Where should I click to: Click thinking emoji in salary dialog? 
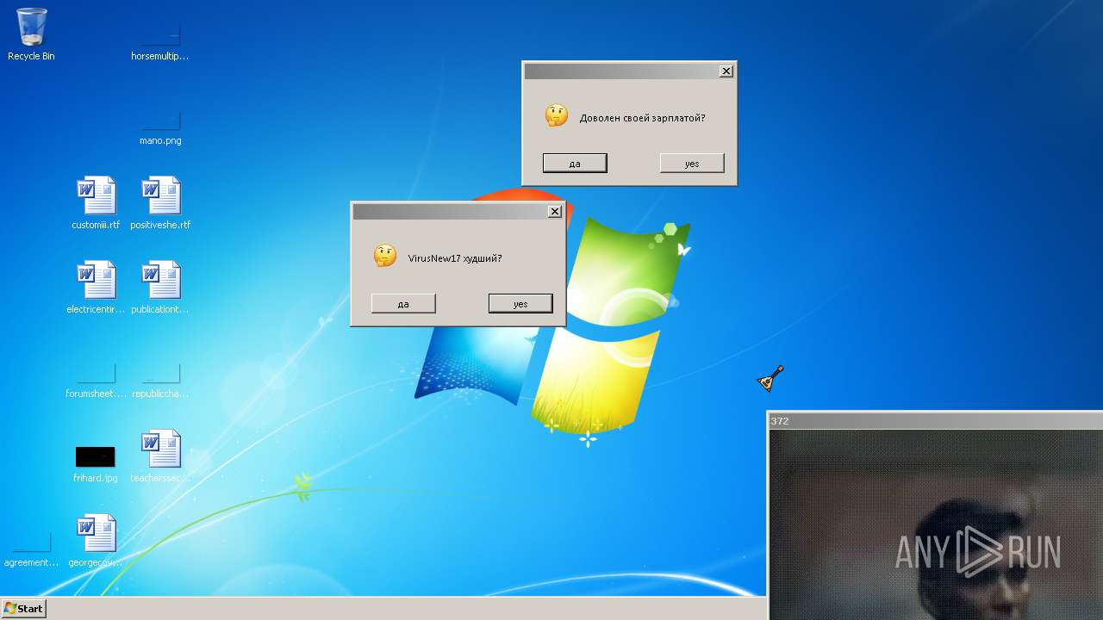(x=557, y=115)
